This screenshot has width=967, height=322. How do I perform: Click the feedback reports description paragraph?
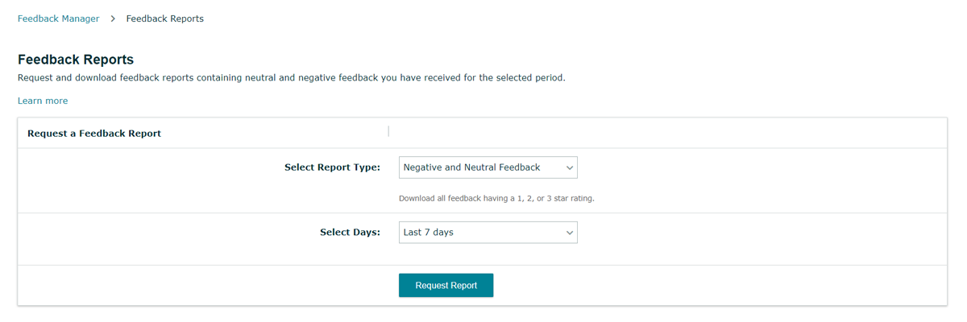pos(291,78)
